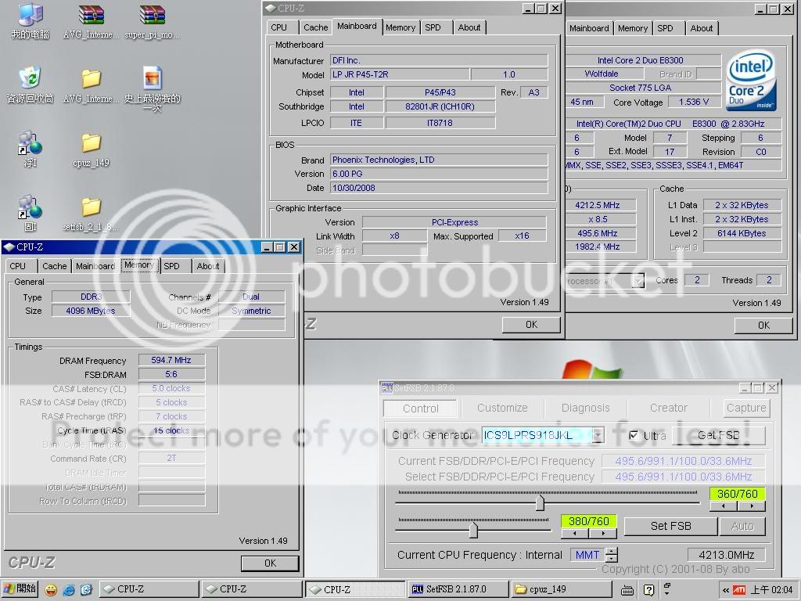Open the Memory tab in the rightmost CPU-Z window
801x601 pixels.
point(633,28)
